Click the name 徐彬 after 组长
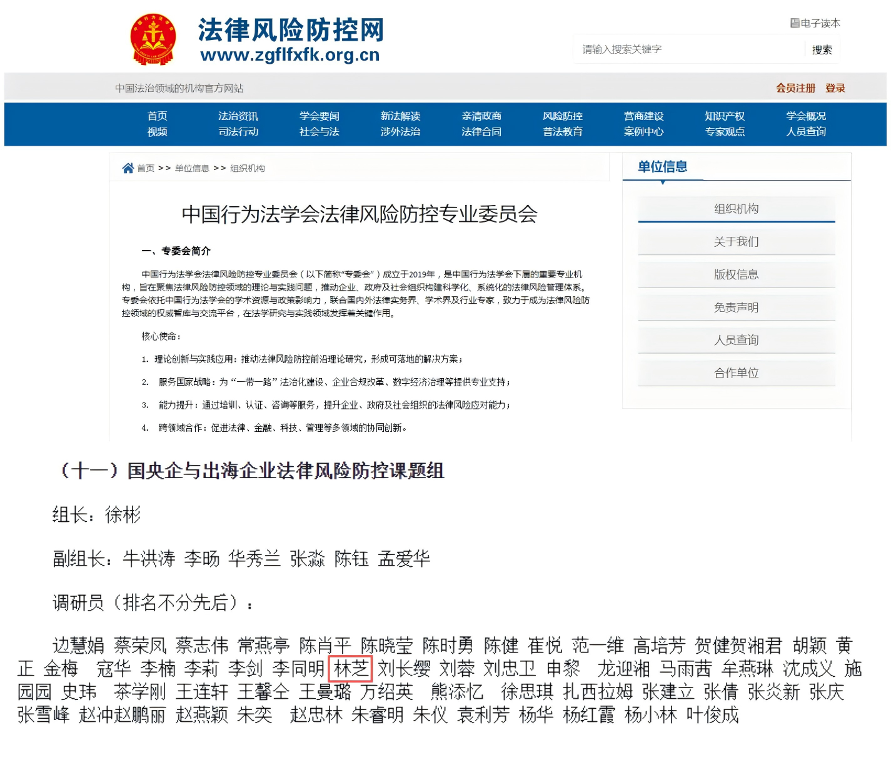 click(123, 515)
